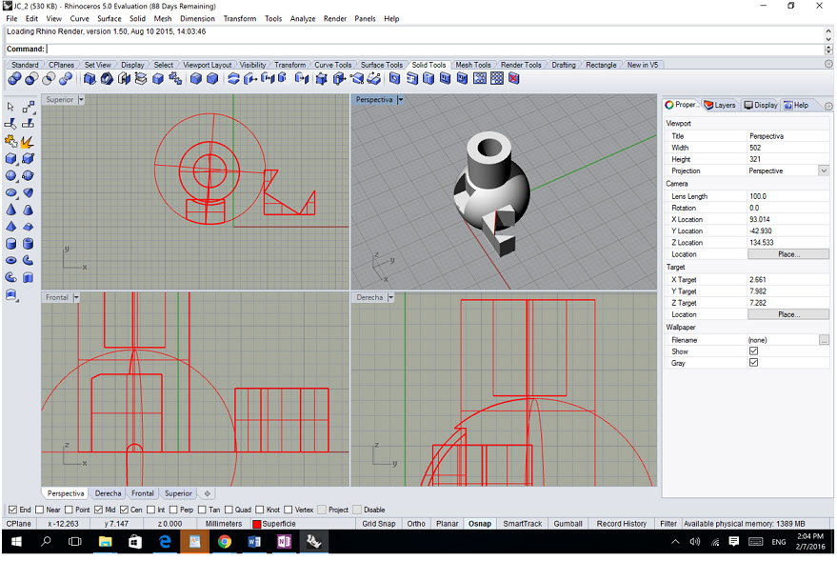Switch to the Curve Tools toolbar tab
Image resolution: width=837 pixels, height=561 pixels.
click(332, 65)
